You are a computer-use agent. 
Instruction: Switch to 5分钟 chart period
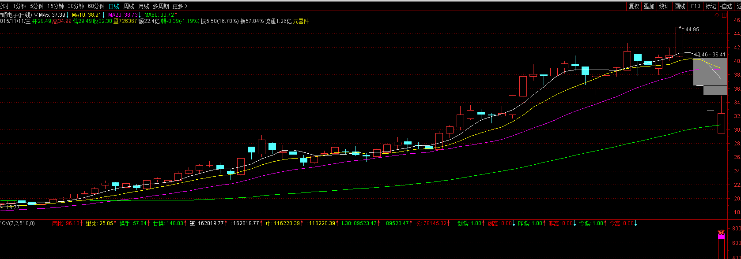point(37,6)
